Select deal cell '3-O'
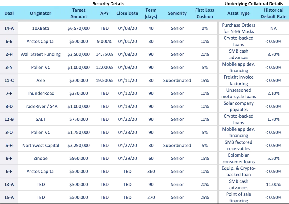 pyautogui.click(x=9, y=132)
